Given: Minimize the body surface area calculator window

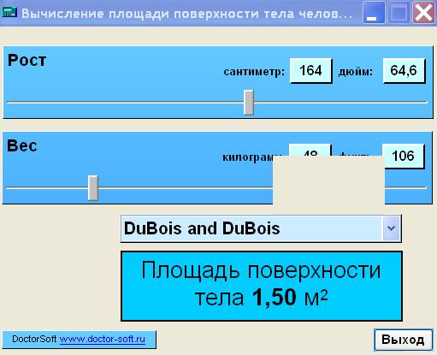Looking at the screenshot, I should [374, 13].
